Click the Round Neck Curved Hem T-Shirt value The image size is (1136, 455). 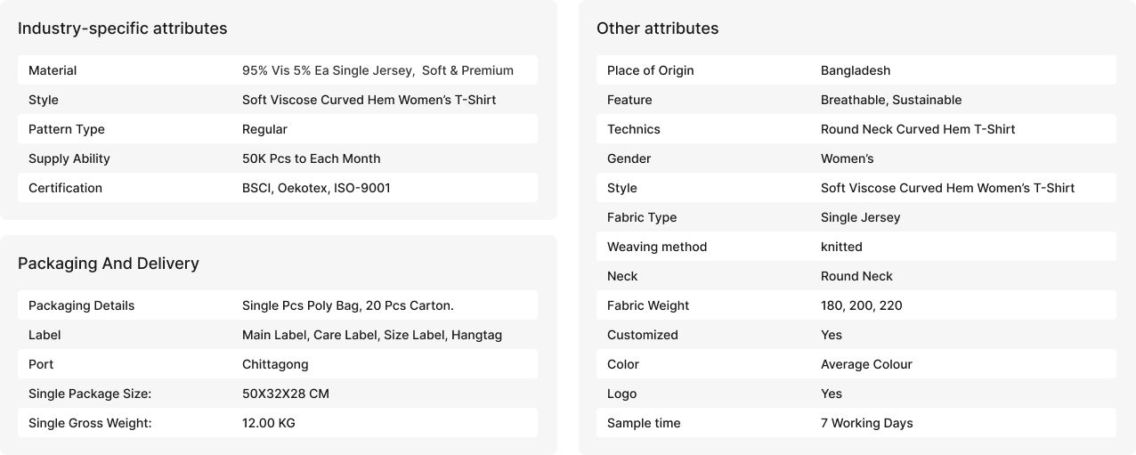coord(917,129)
